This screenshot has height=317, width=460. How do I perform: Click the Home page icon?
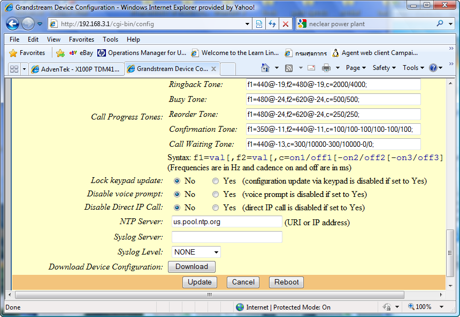click(265, 68)
